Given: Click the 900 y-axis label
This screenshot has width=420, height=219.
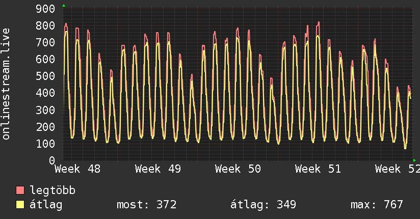Looking at the screenshot, I should (45, 9).
